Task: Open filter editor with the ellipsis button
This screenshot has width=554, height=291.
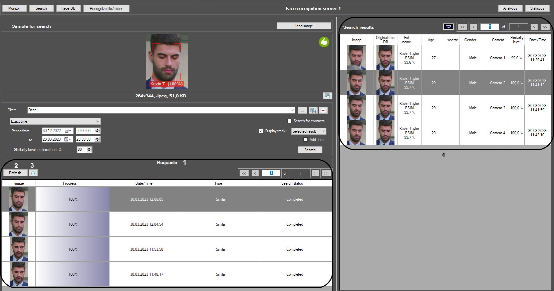Action: (302, 110)
